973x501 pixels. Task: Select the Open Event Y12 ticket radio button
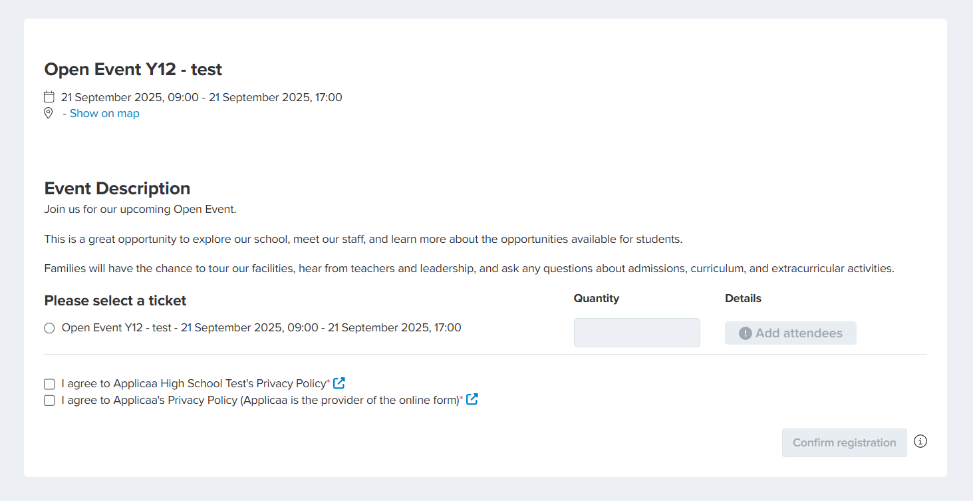tap(49, 328)
